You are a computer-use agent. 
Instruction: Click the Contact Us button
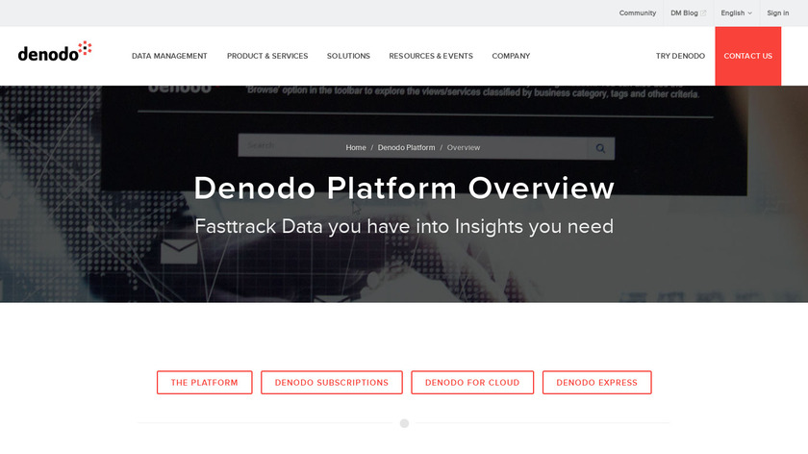(747, 56)
